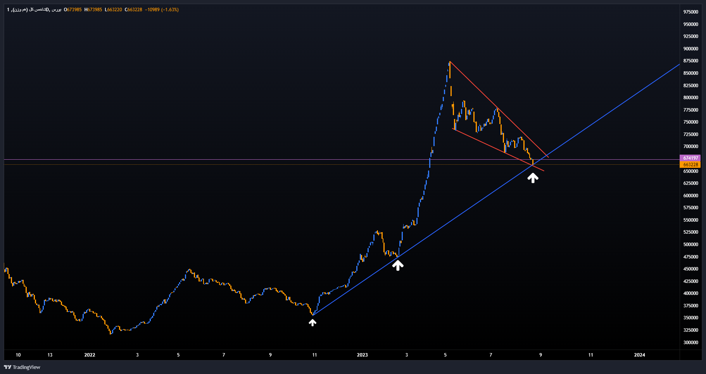Click the 925000 price axis label
This screenshot has height=374, width=706.
(x=691, y=36)
